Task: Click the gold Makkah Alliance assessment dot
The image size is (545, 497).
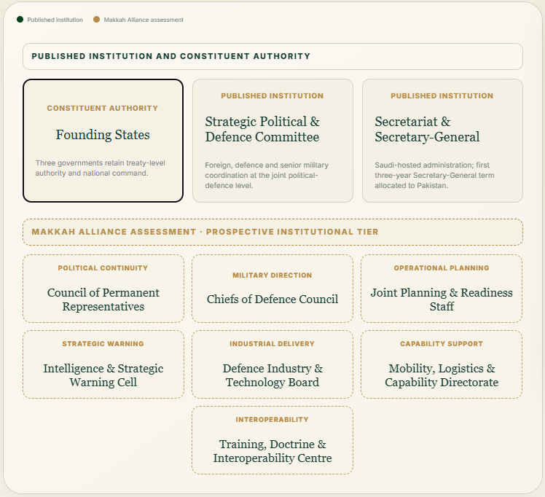Action: pyautogui.click(x=97, y=20)
